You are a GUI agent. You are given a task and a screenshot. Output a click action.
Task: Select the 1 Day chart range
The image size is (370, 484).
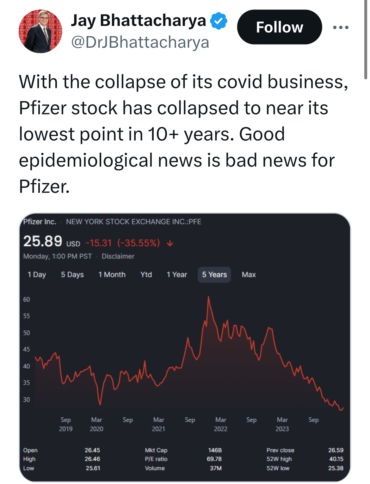point(37,275)
